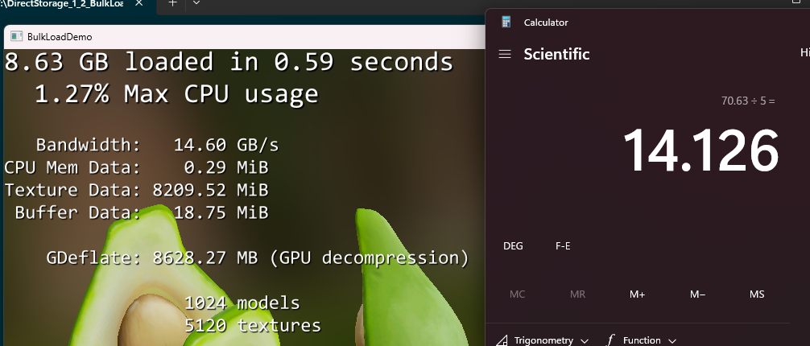Open a new terminal tab with plus
This screenshot has height=346, width=810.
[x=172, y=4]
